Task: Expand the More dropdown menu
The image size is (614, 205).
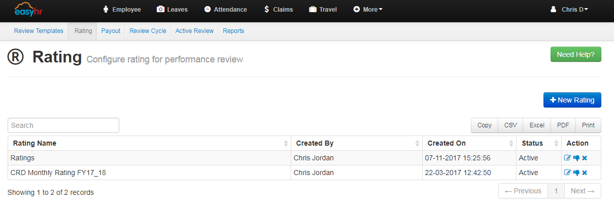Action: (368, 10)
